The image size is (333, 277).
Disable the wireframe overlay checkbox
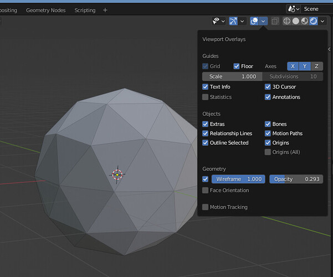(x=205, y=179)
